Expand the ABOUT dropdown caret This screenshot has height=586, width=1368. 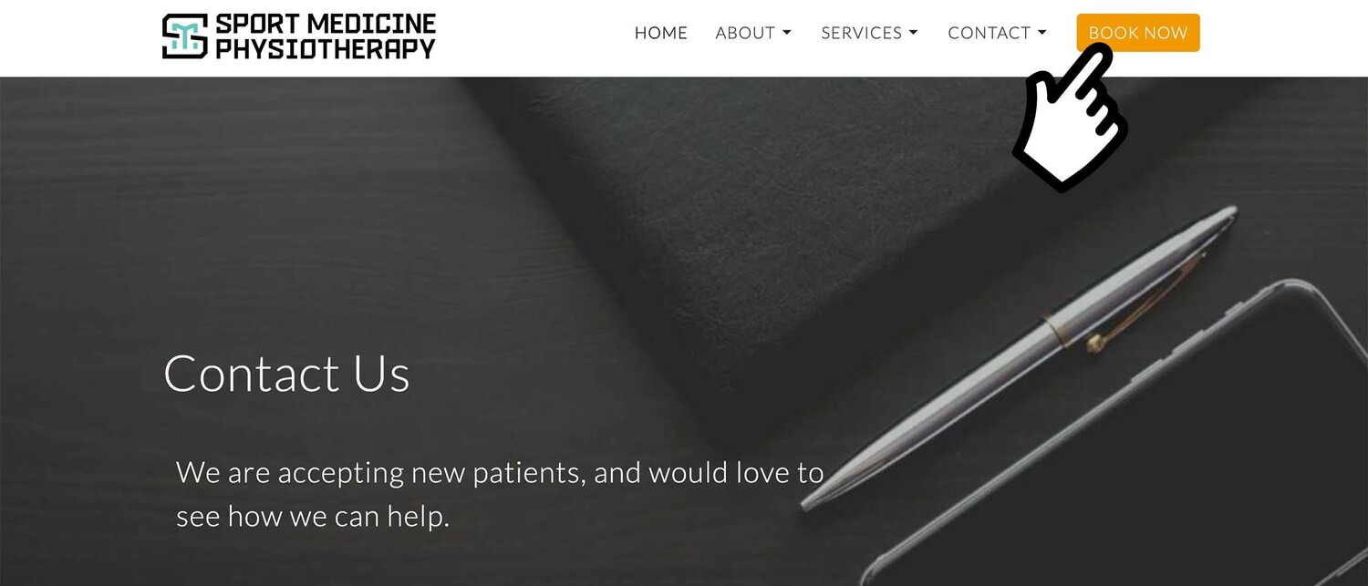click(x=787, y=34)
